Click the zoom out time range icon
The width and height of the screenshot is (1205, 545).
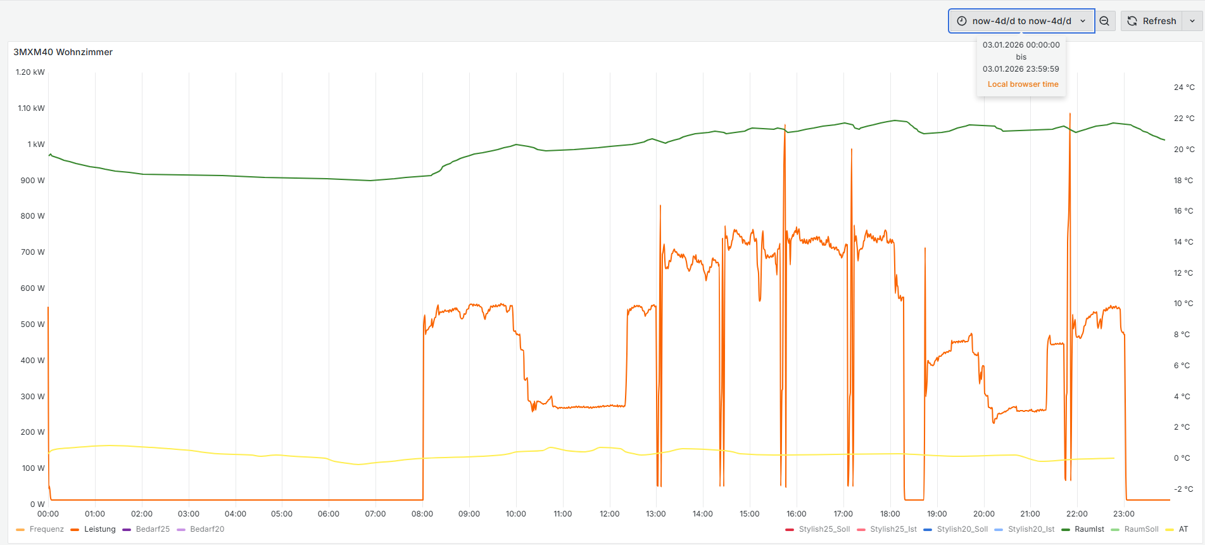coord(1104,21)
